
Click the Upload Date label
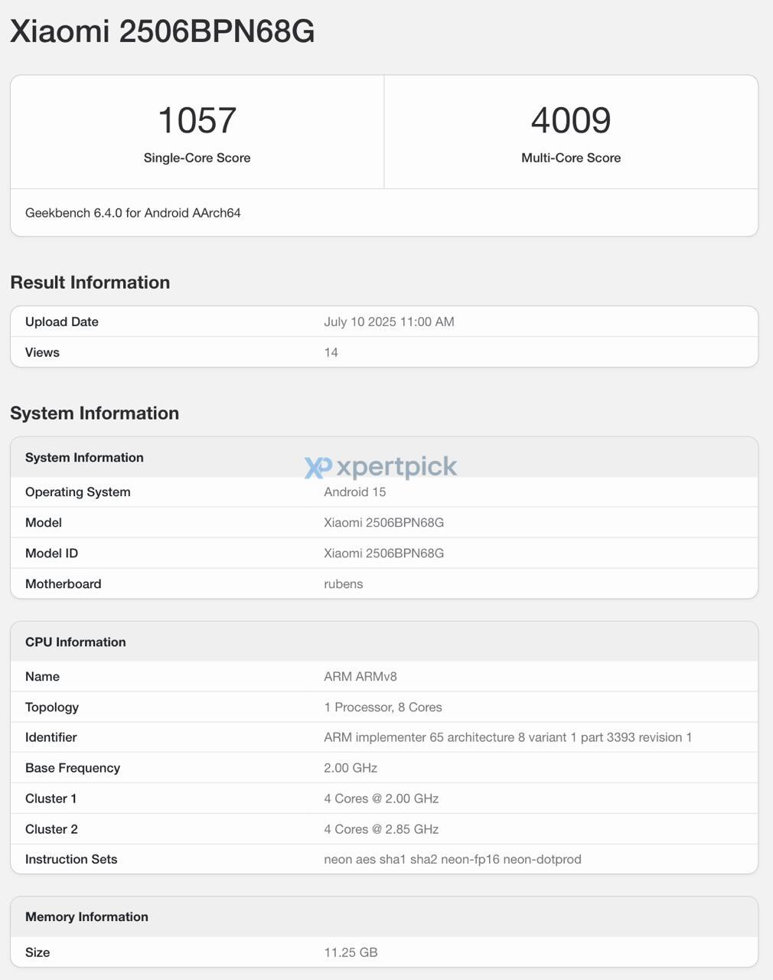(x=62, y=322)
